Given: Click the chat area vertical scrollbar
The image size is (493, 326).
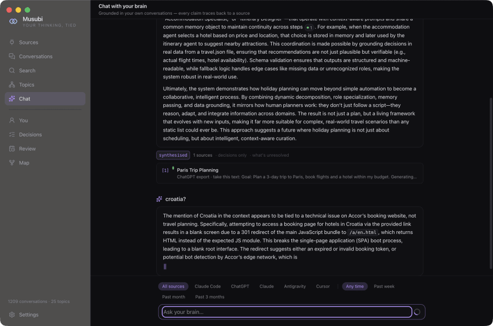Looking at the screenshot, I should [x=491, y=184].
